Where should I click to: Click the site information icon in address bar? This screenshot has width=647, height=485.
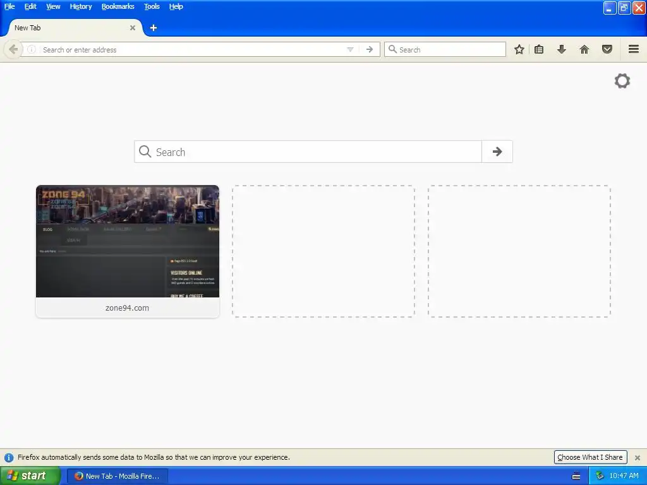click(x=32, y=49)
